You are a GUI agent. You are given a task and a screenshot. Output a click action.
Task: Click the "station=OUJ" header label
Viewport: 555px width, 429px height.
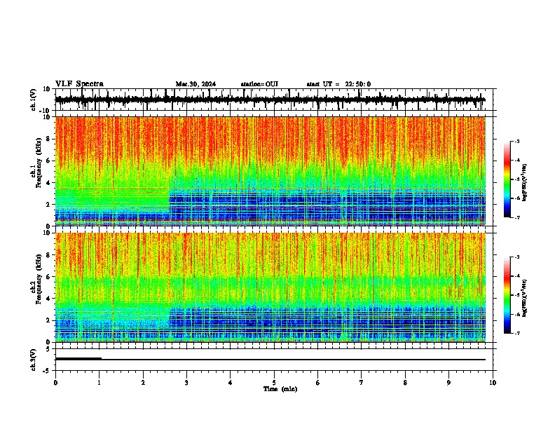coord(259,84)
